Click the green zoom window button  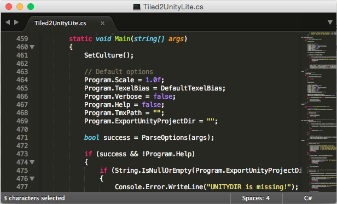[x=31, y=7]
